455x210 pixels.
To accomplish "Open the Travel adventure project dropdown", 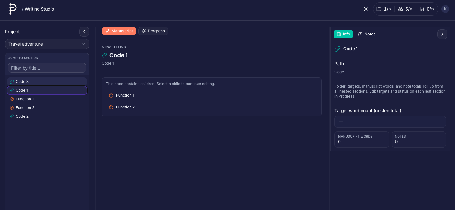I will pos(47,44).
